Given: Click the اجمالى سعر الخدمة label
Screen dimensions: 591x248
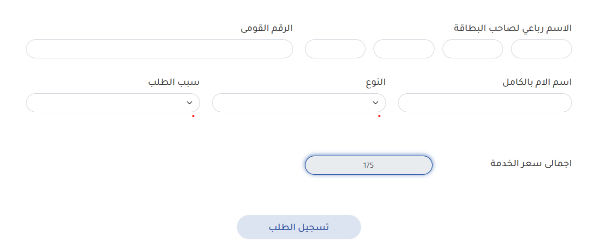Looking at the screenshot, I should pyautogui.click(x=530, y=163).
